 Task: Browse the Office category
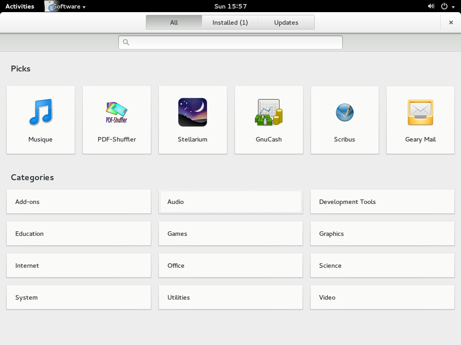pyautogui.click(x=230, y=265)
